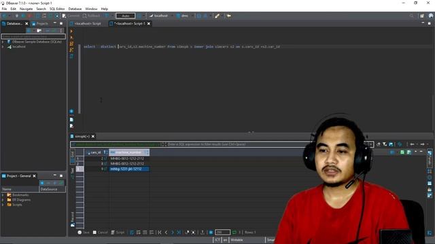Viewport: 435px width, 244px height.
Task: Run the Execute script icon
Action: 71,43
